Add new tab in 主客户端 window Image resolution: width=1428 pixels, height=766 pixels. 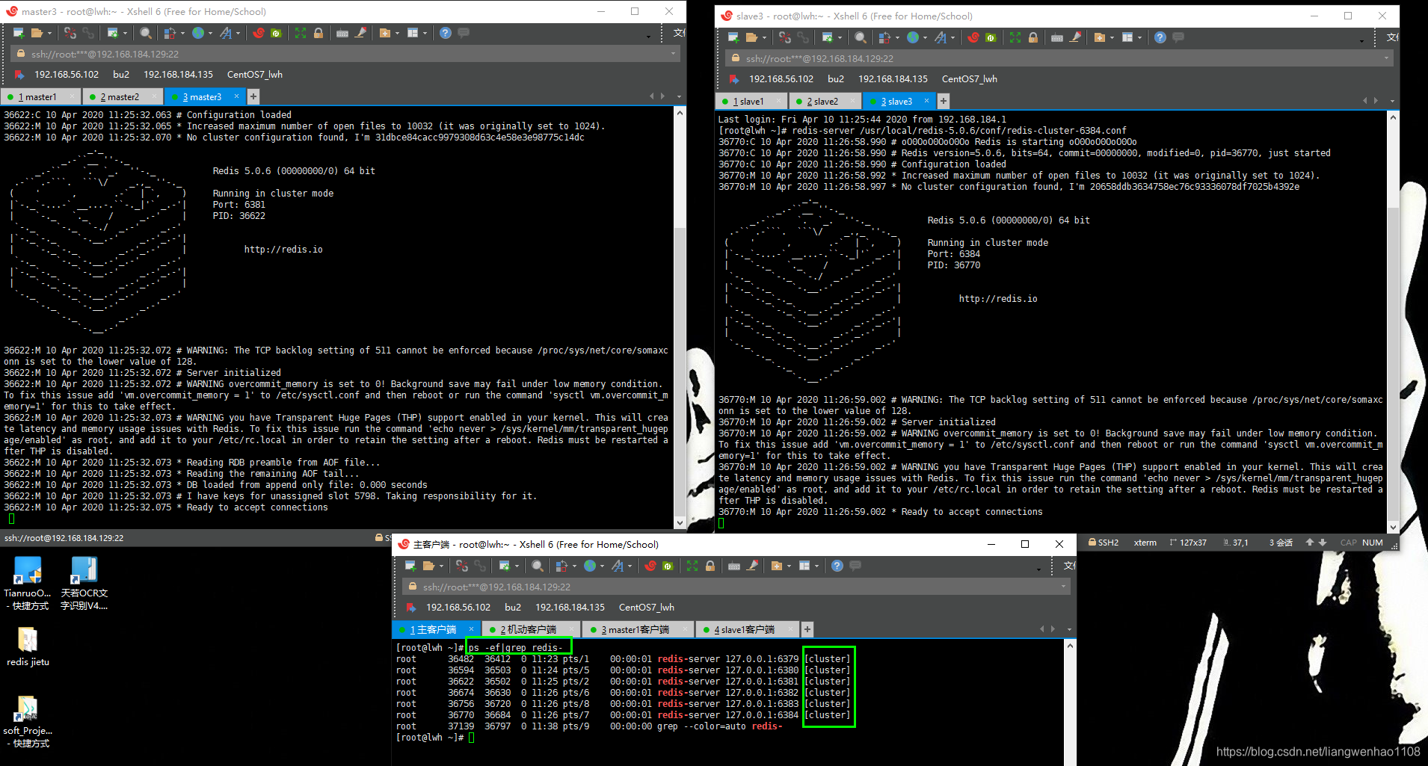pos(807,629)
